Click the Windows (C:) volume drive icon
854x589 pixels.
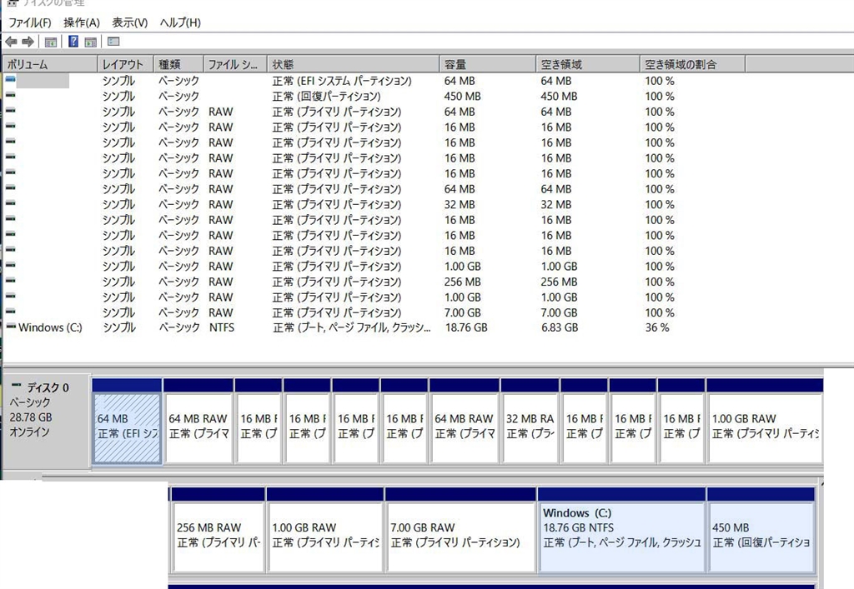point(10,328)
